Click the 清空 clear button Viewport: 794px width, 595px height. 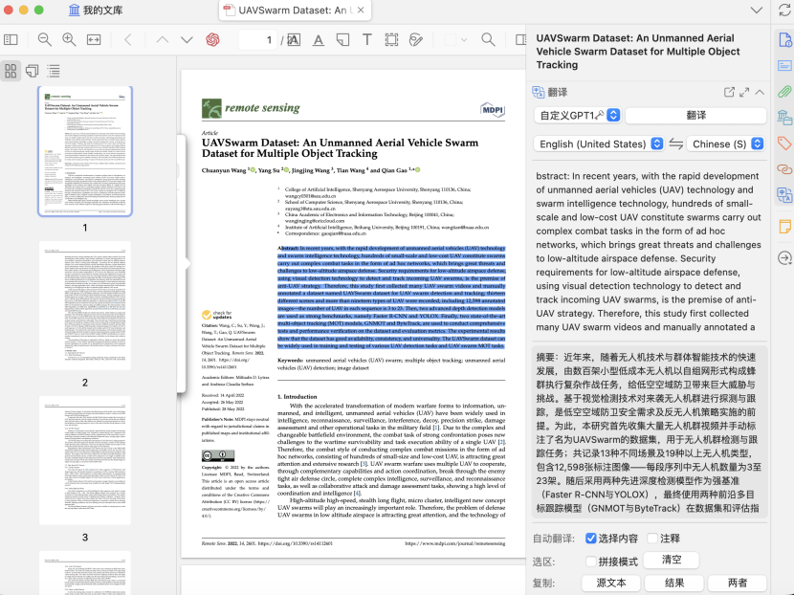pyautogui.click(x=672, y=560)
